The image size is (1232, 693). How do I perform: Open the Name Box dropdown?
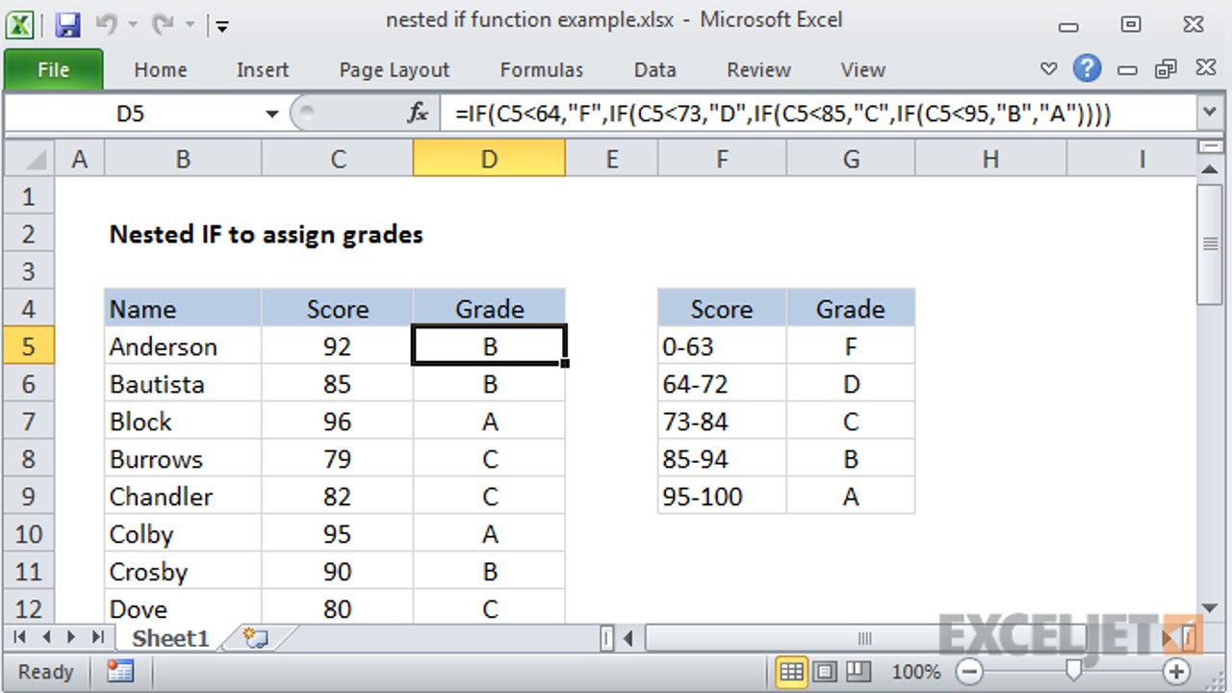click(x=270, y=113)
